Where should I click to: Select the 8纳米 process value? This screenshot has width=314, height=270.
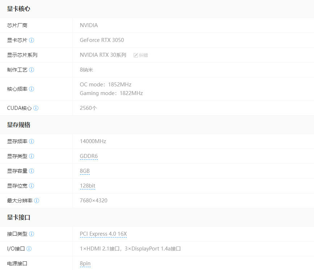tap(86, 69)
